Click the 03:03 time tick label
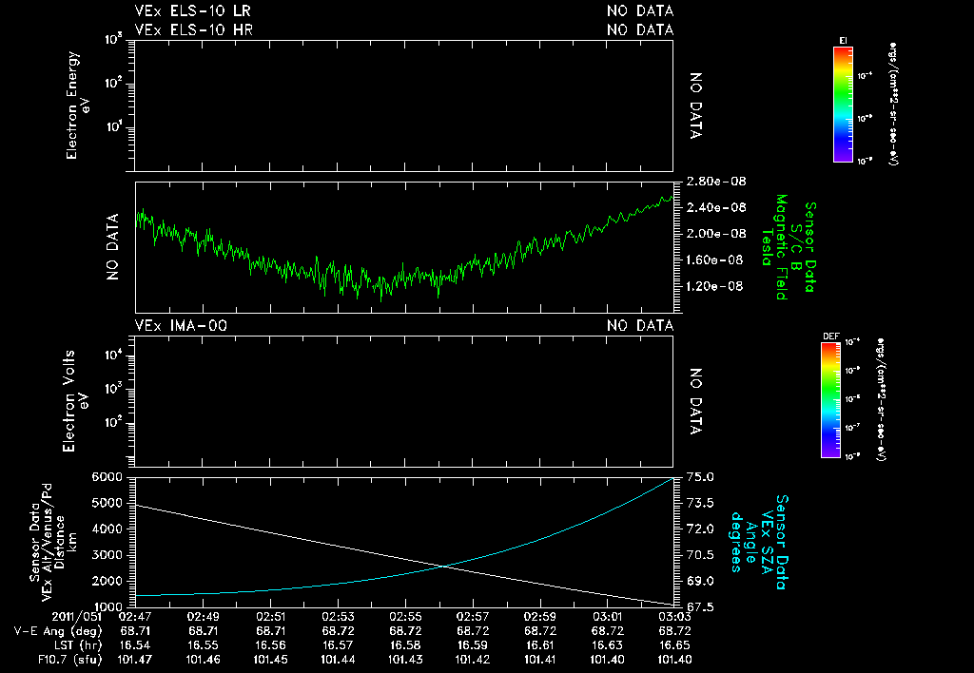The image size is (974, 673). coord(674,617)
